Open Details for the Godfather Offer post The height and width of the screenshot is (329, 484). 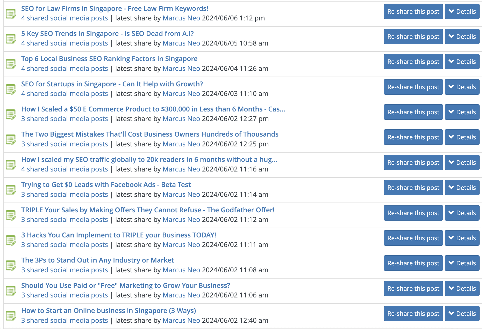point(462,213)
